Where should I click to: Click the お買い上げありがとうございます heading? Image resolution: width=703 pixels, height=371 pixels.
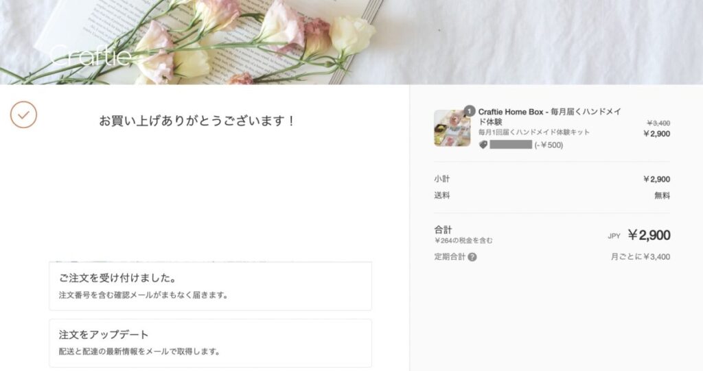tap(197, 121)
